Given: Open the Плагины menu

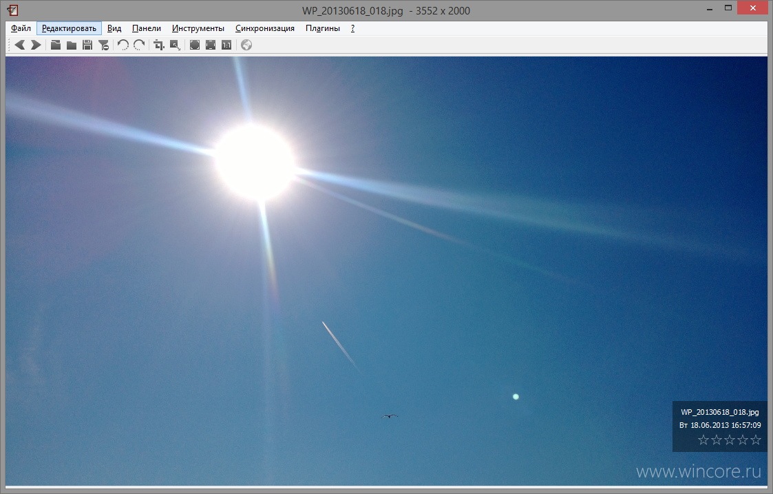Looking at the screenshot, I should click(322, 28).
